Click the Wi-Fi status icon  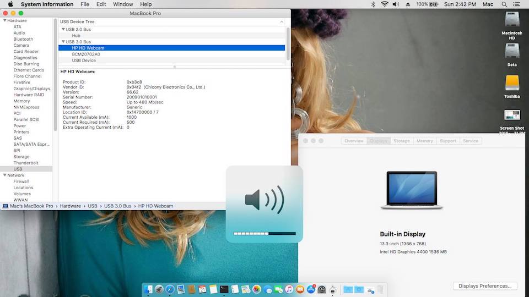384,4
